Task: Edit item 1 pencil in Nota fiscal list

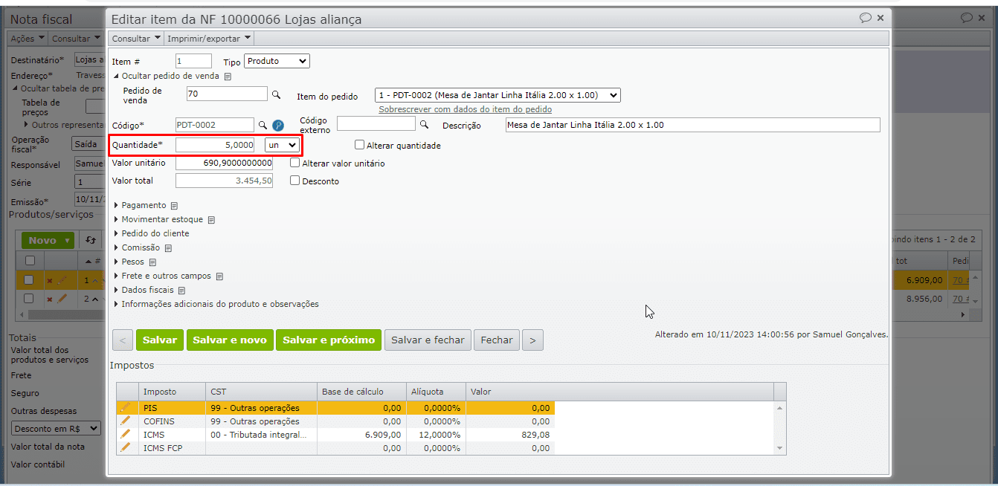Action: [x=62, y=280]
